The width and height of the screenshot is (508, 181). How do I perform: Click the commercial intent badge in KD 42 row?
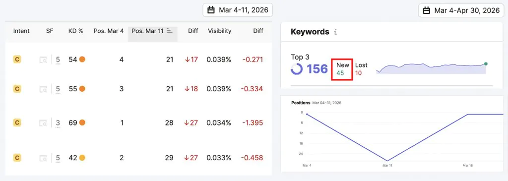point(17,158)
